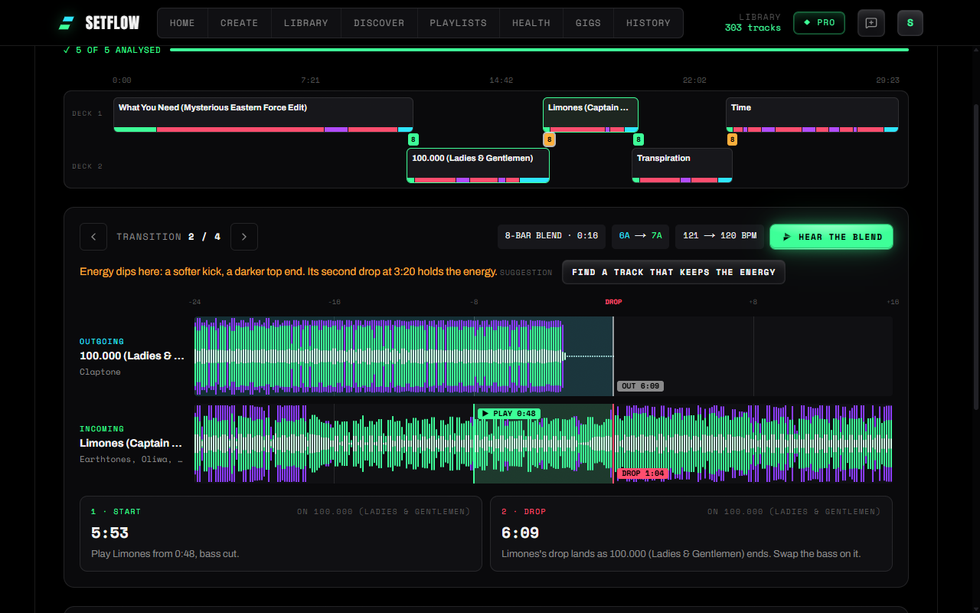Go to next transition with right chevron
Viewport: 980px width, 613px height.
coord(244,237)
